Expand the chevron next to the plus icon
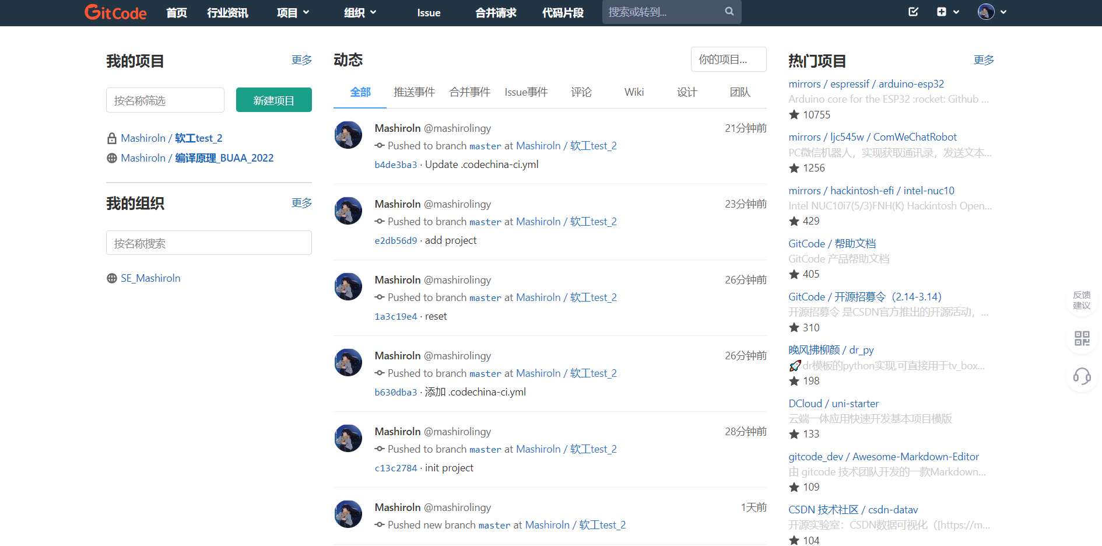 [956, 12]
